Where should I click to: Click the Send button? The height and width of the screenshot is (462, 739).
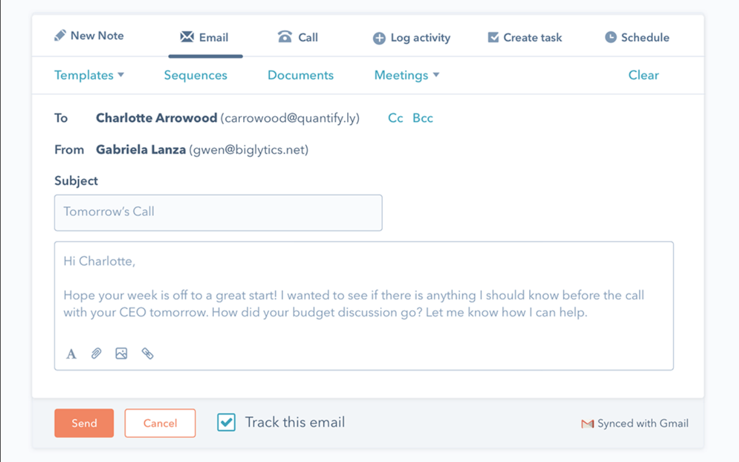84,423
